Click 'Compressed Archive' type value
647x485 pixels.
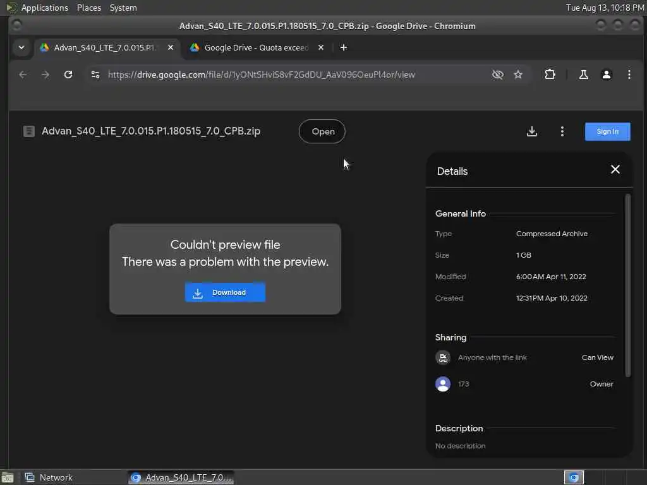(x=552, y=234)
